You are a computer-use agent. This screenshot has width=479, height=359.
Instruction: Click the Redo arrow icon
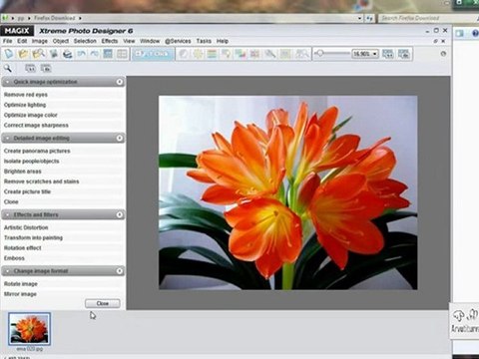tap(95, 54)
